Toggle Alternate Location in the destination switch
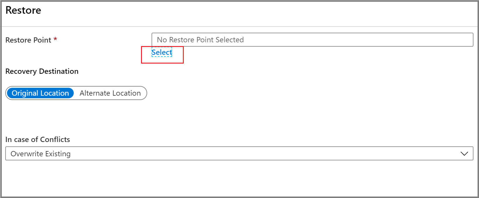 tap(110, 93)
